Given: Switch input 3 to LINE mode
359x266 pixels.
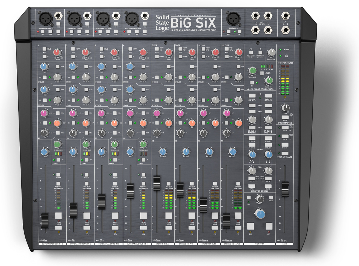Looking at the screenshot, I should (116, 31).
